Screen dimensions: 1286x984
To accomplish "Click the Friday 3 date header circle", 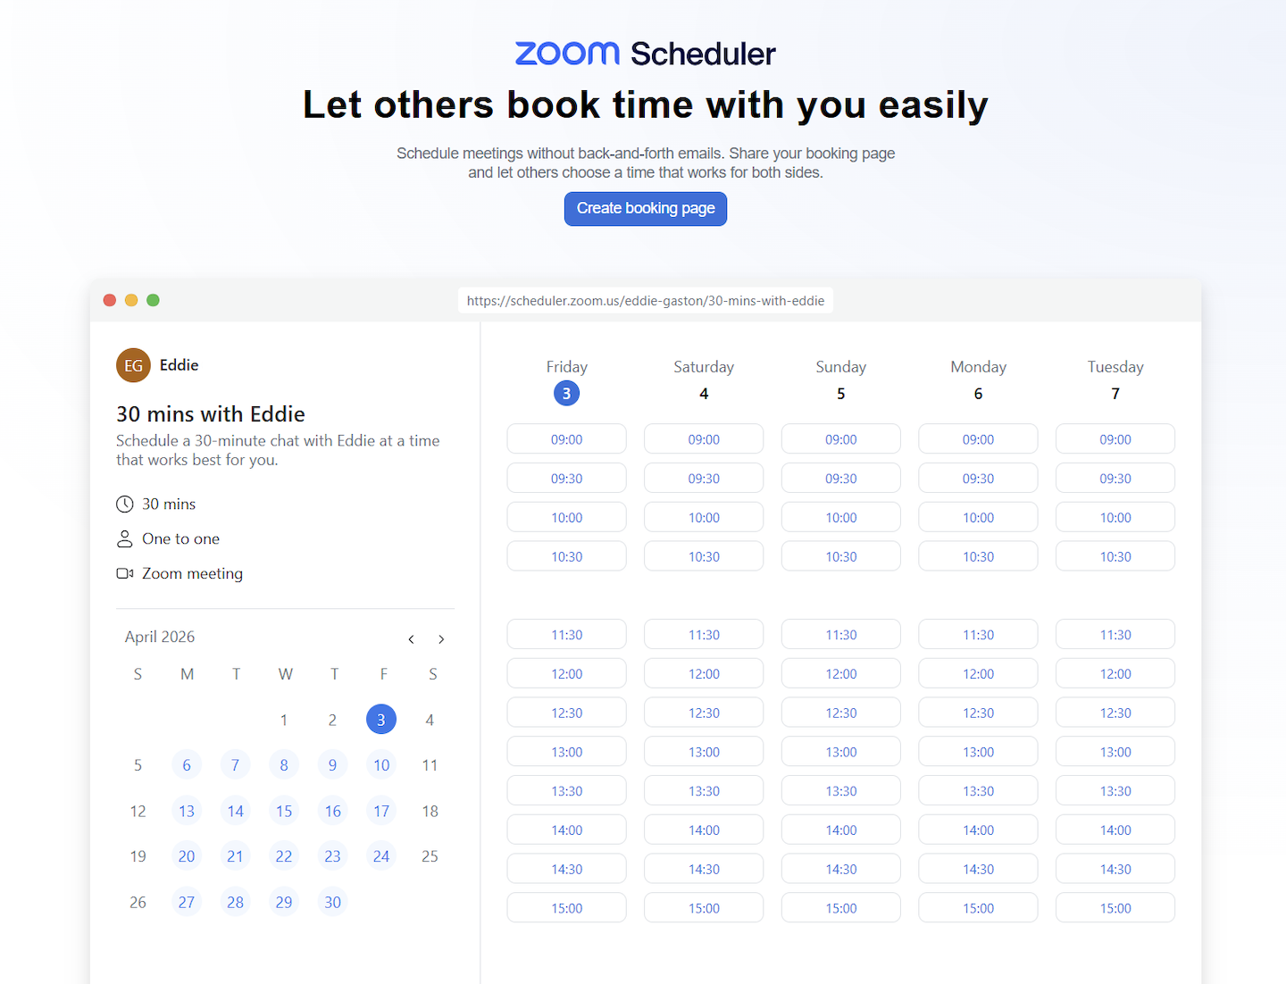I will [x=566, y=394].
